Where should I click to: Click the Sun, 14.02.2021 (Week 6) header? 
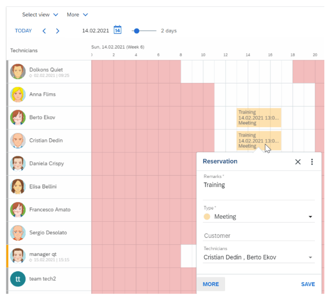point(118,47)
